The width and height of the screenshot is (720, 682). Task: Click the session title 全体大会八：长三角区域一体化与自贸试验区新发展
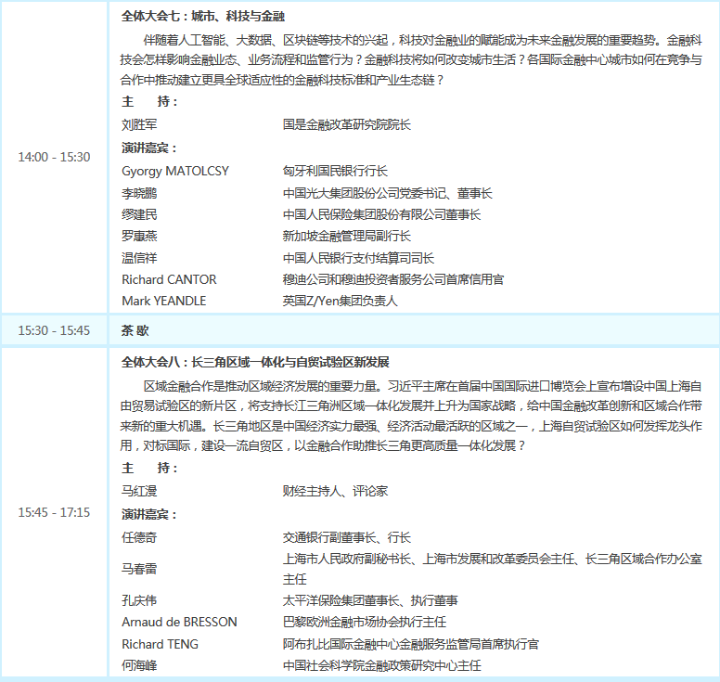coord(255,361)
